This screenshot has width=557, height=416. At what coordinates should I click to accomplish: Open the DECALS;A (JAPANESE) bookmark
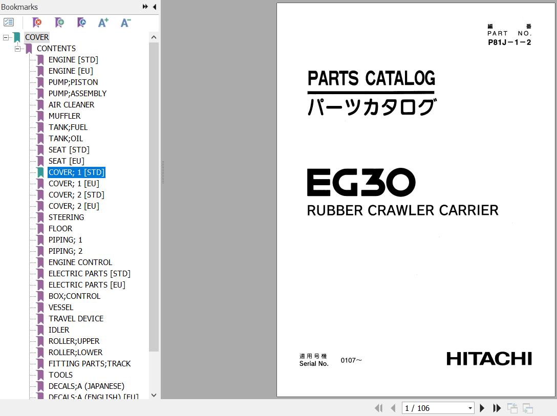coord(87,386)
